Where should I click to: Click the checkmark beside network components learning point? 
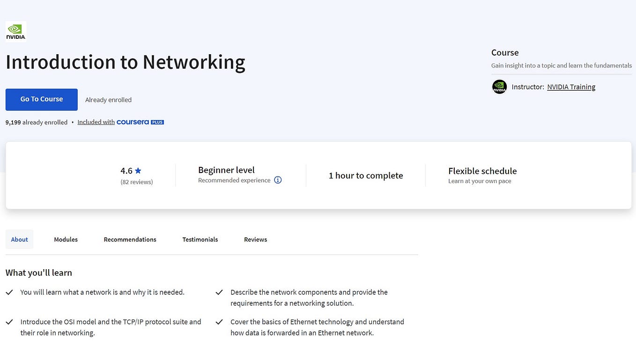219,292
